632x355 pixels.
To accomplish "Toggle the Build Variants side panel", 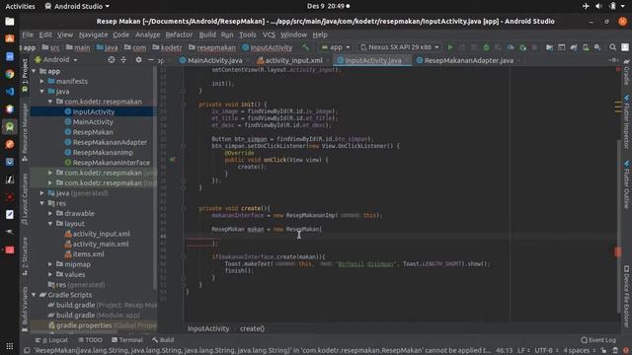I will coord(25,308).
